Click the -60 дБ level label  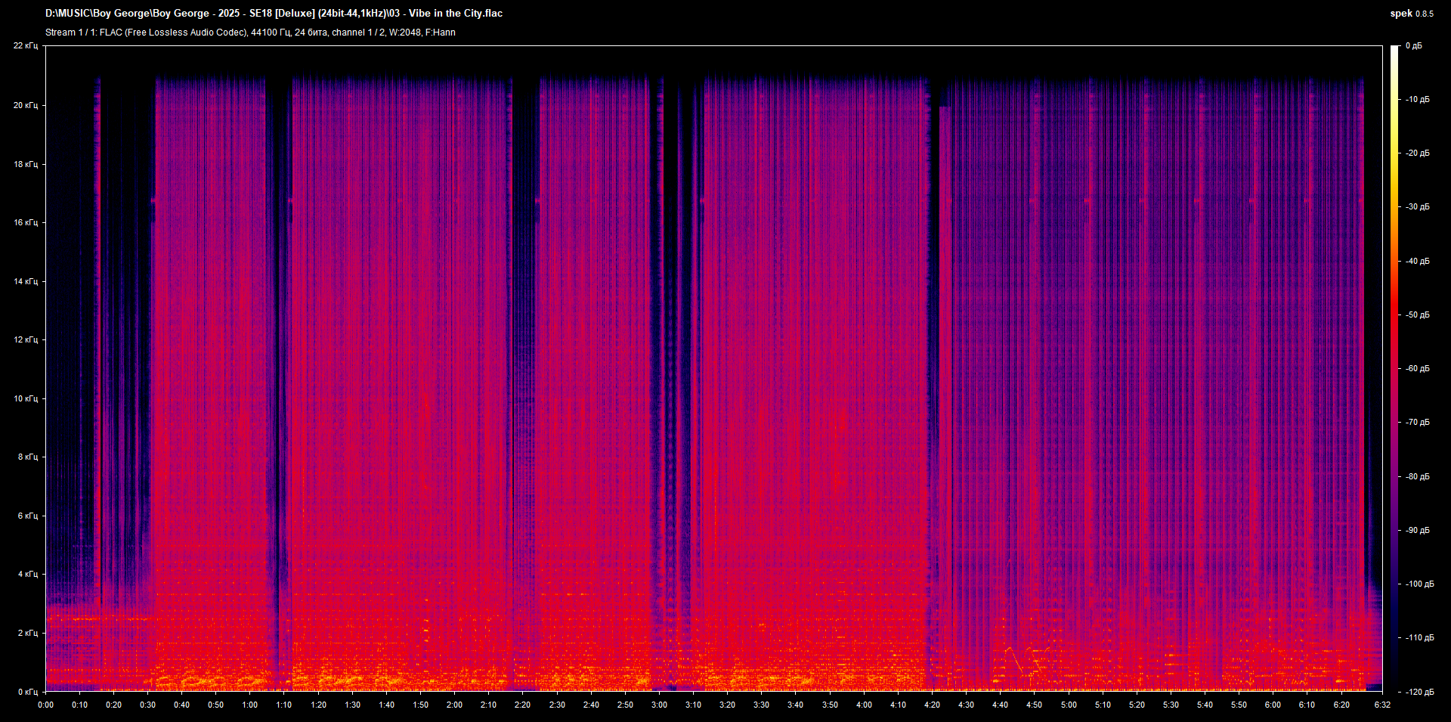[x=1417, y=369]
